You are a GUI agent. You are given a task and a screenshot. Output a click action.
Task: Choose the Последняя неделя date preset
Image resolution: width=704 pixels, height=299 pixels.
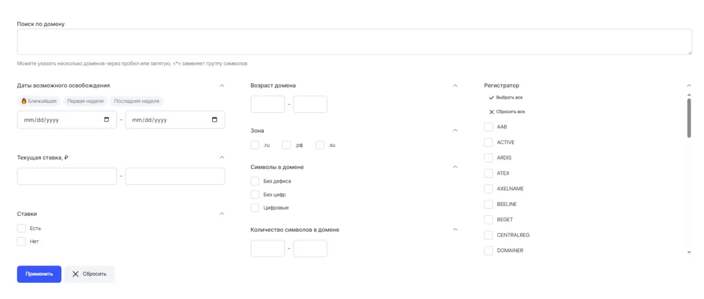click(x=137, y=101)
